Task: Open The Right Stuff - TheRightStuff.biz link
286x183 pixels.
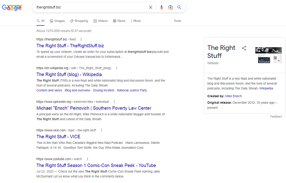Action: (70, 46)
